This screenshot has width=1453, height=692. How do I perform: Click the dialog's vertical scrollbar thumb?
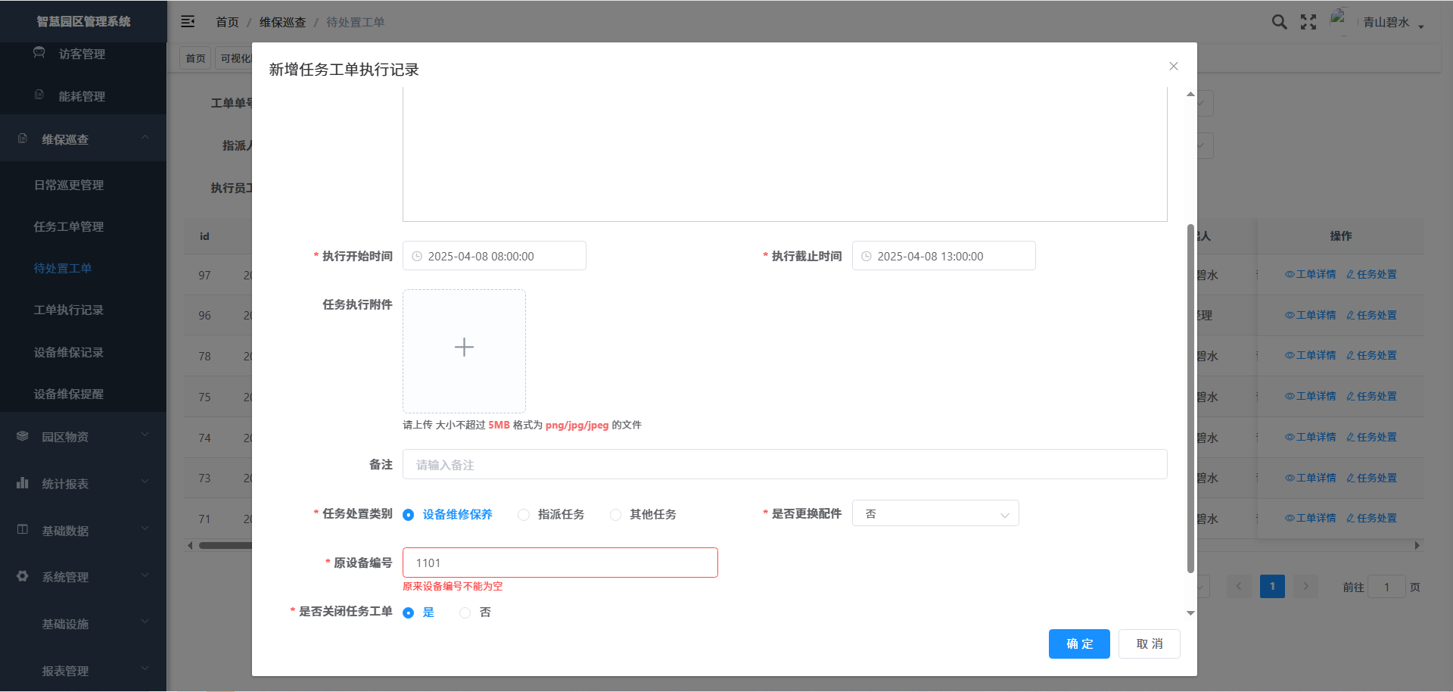1190,397
